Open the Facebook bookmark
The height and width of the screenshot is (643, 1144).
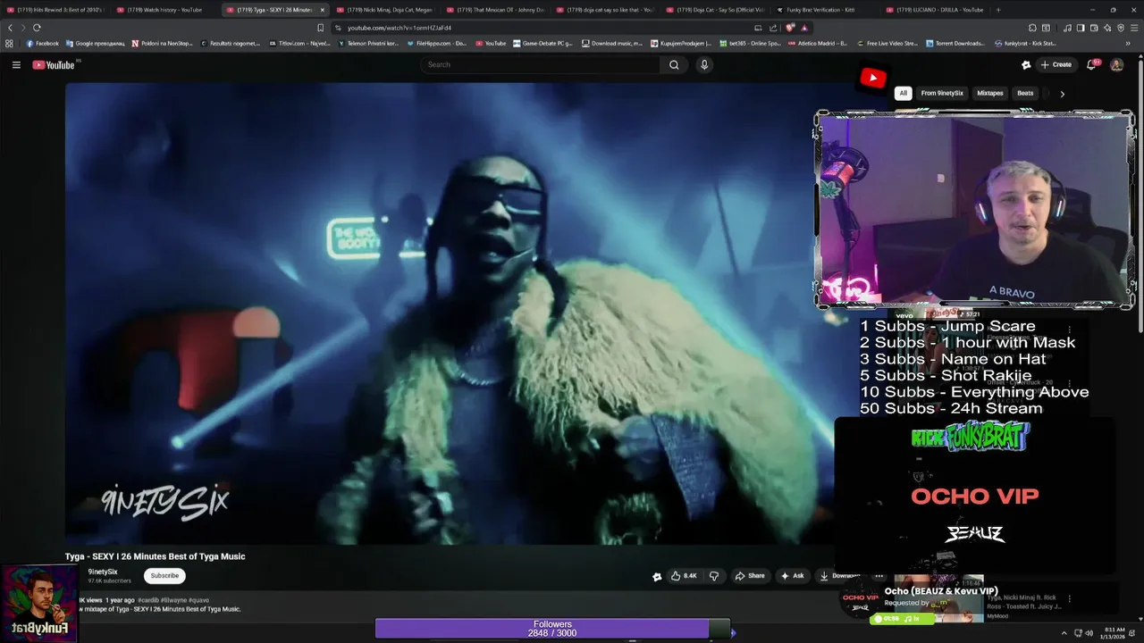[42, 43]
